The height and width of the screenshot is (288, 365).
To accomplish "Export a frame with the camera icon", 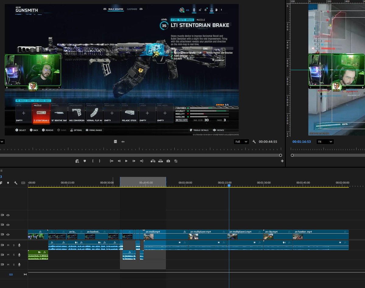I will (168, 161).
